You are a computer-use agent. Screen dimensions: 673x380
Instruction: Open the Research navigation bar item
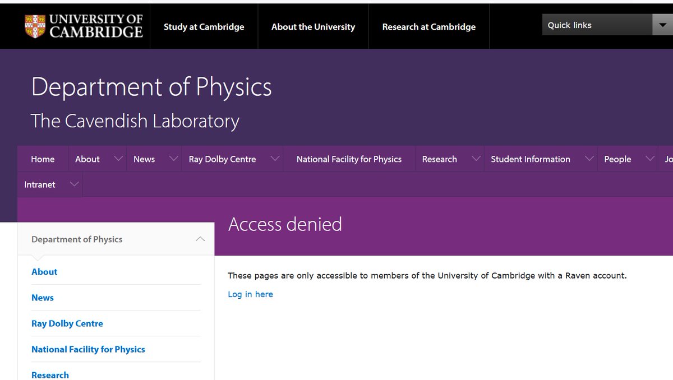point(440,159)
